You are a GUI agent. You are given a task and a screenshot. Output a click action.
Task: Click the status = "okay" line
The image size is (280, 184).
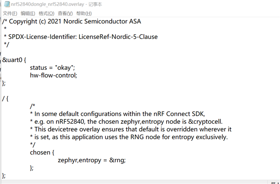pos(52,68)
